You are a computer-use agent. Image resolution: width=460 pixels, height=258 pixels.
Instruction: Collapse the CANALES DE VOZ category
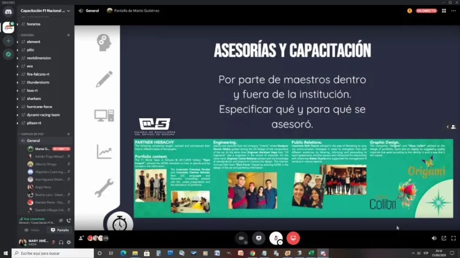point(31,134)
